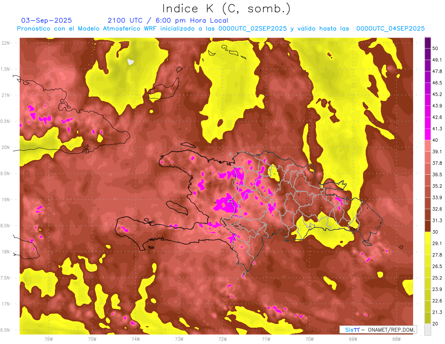445x344 pixels.
Task: Click the legend value "23.9"
Action: coord(436,289)
